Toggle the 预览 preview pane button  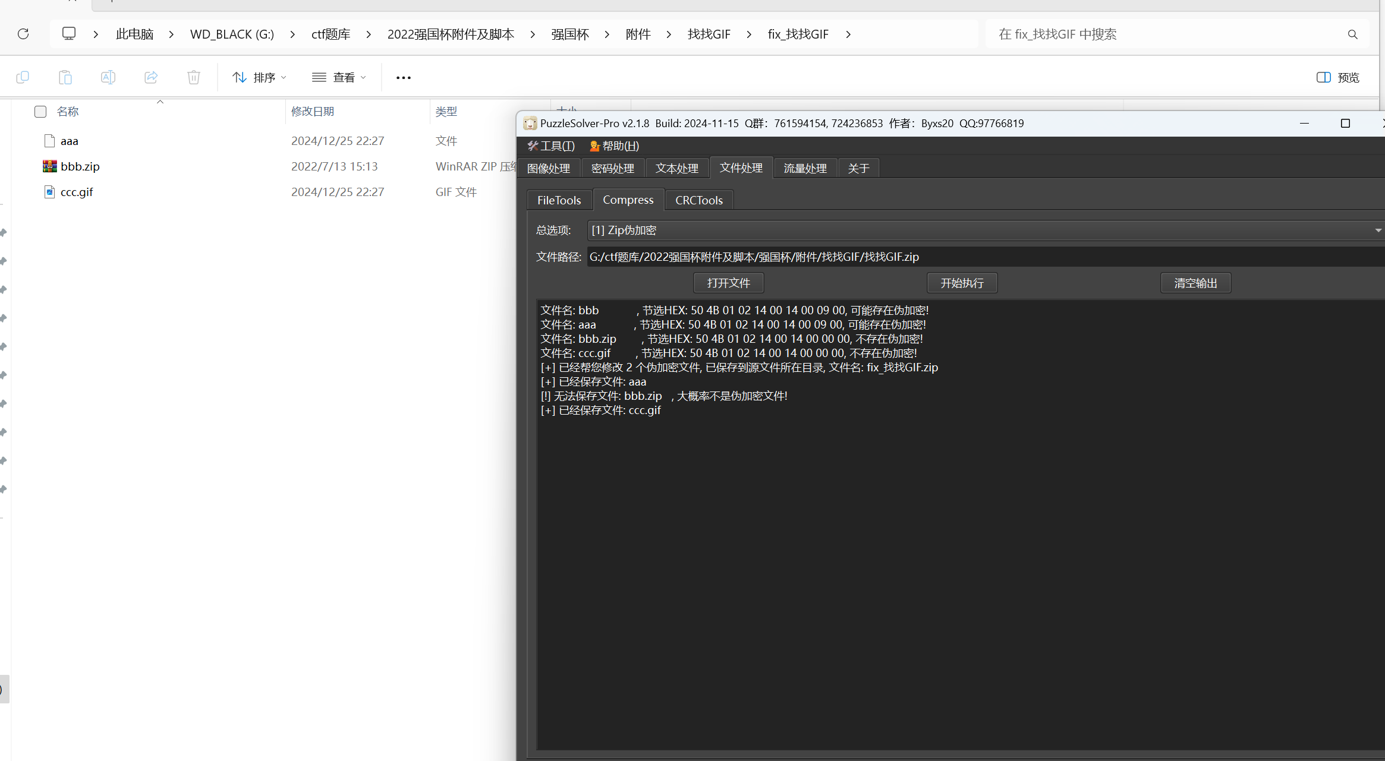pyautogui.click(x=1337, y=77)
